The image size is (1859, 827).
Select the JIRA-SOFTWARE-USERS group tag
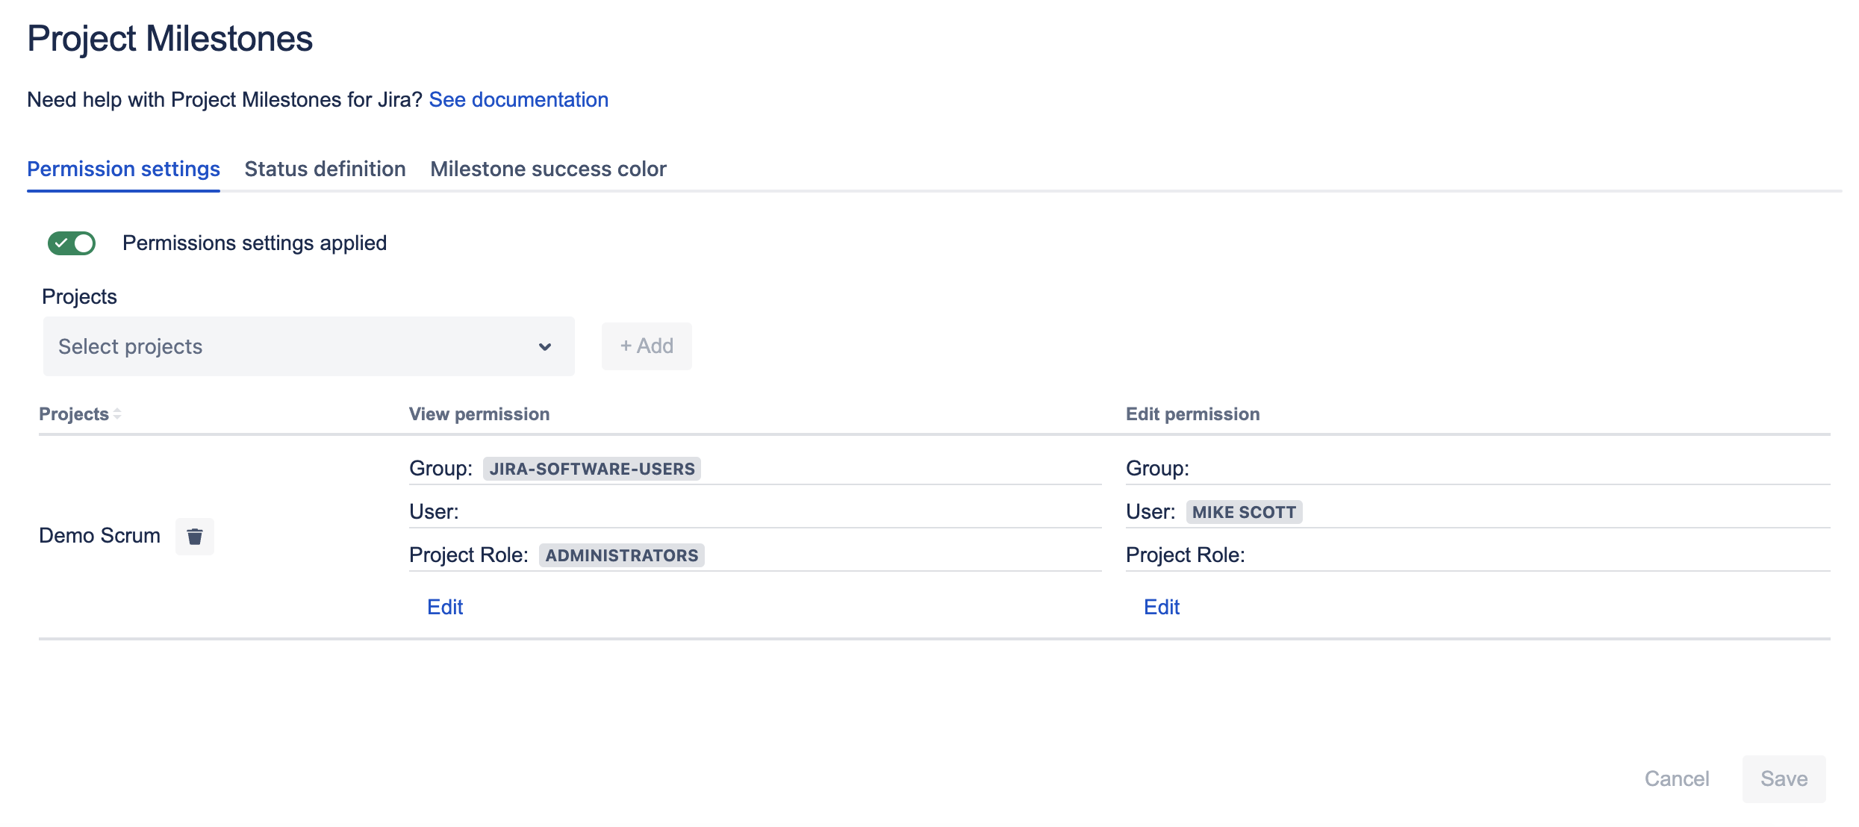pos(592,468)
